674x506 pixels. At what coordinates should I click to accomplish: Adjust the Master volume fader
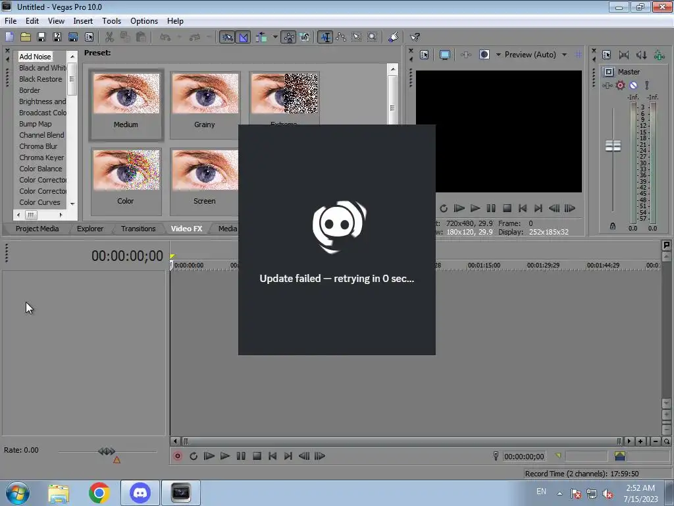613,146
